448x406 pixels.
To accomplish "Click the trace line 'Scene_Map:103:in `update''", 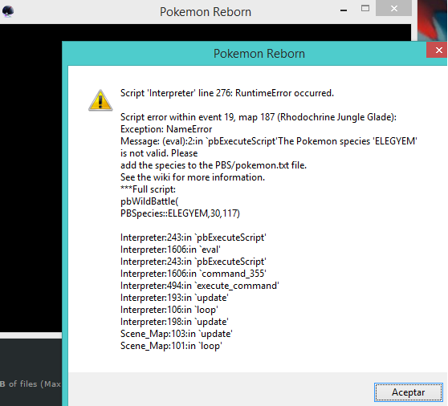I will coord(177,334).
